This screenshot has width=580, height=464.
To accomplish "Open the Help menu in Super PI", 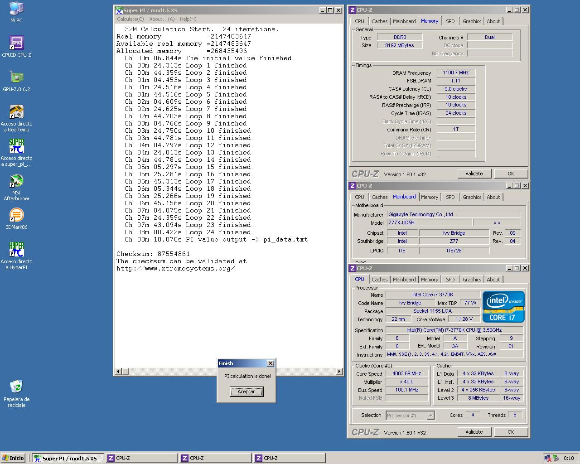I will (x=188, y=19).
